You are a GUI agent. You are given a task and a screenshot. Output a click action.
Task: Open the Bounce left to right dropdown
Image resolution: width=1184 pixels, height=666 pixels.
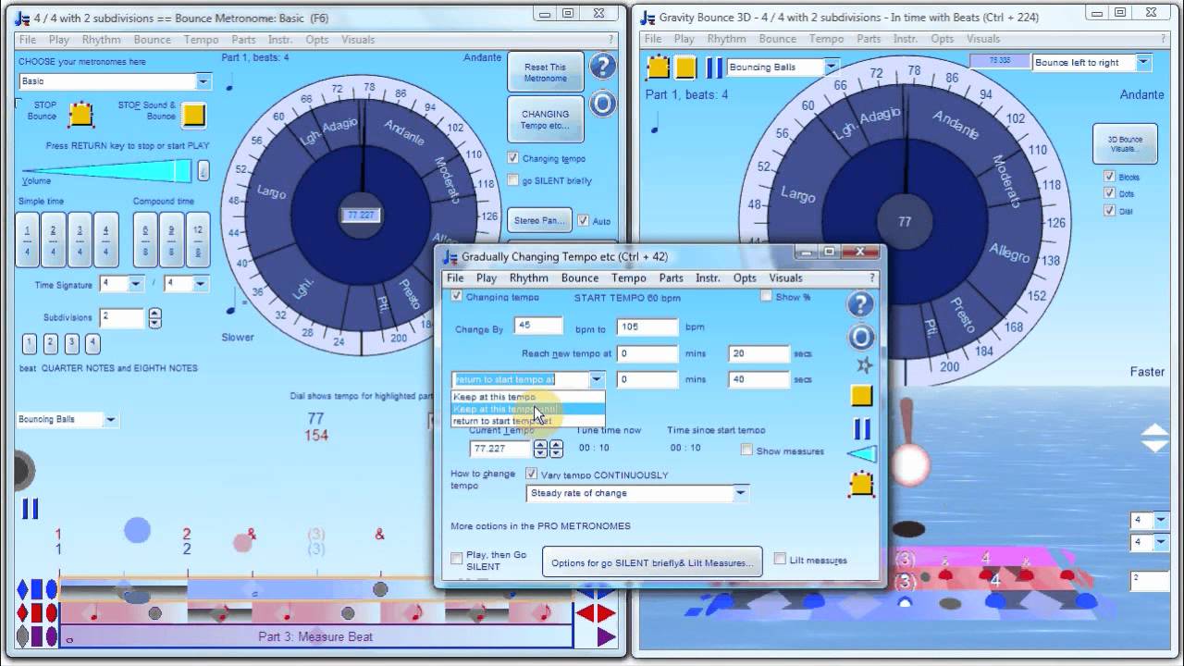click(x=1143, y=63)
